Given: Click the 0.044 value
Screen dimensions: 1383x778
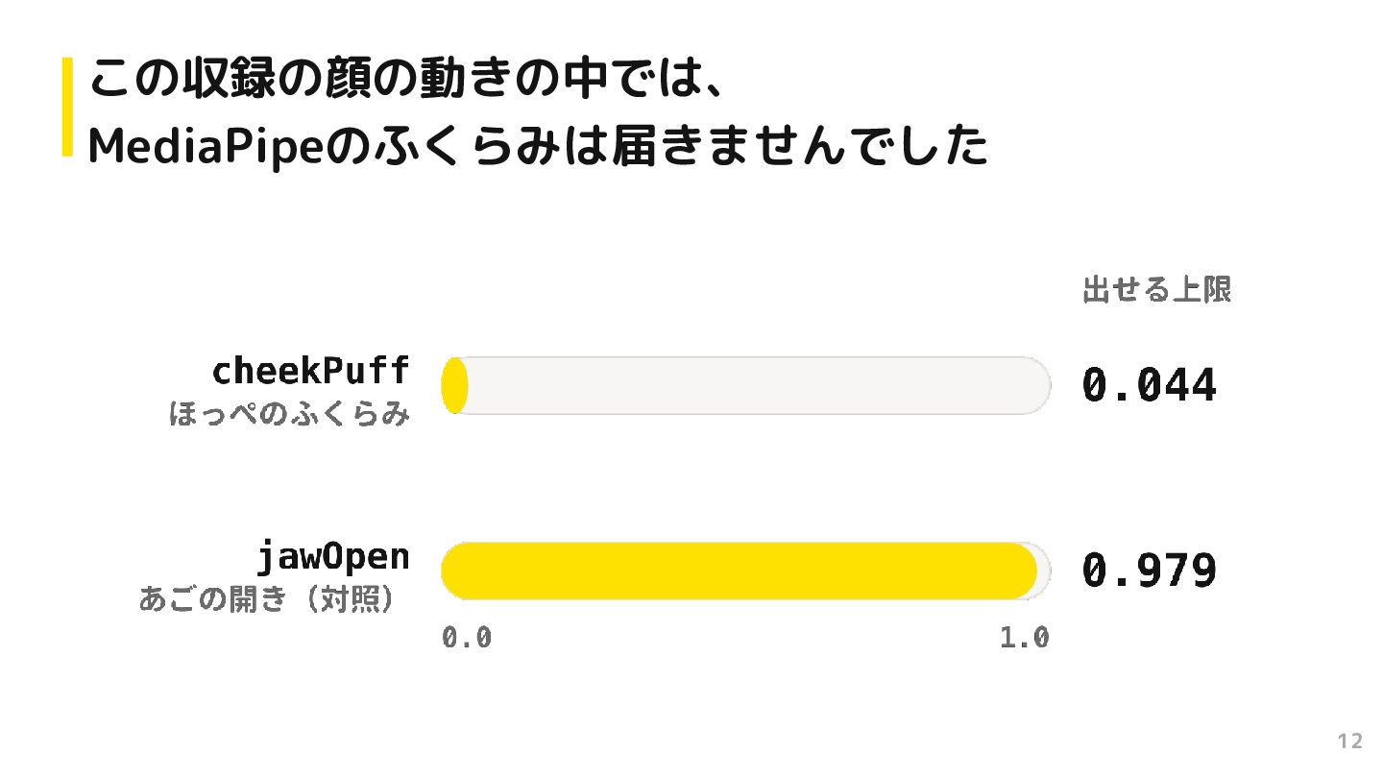Looking at the screenshot, I should 1149,386.
